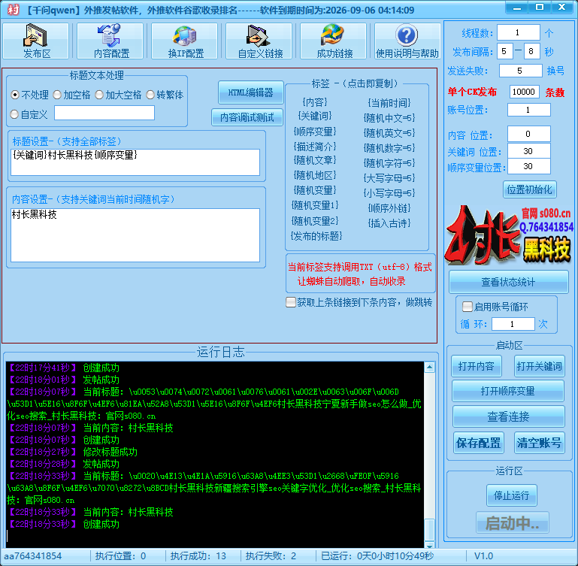The width and height of the screenshot is (578, 566).
Task: Copy the {随机地区} tag
Action: point(315,175)
